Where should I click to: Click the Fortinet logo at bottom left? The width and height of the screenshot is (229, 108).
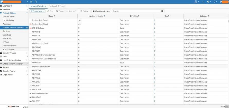pyautogui.click(x=13, y=106)
